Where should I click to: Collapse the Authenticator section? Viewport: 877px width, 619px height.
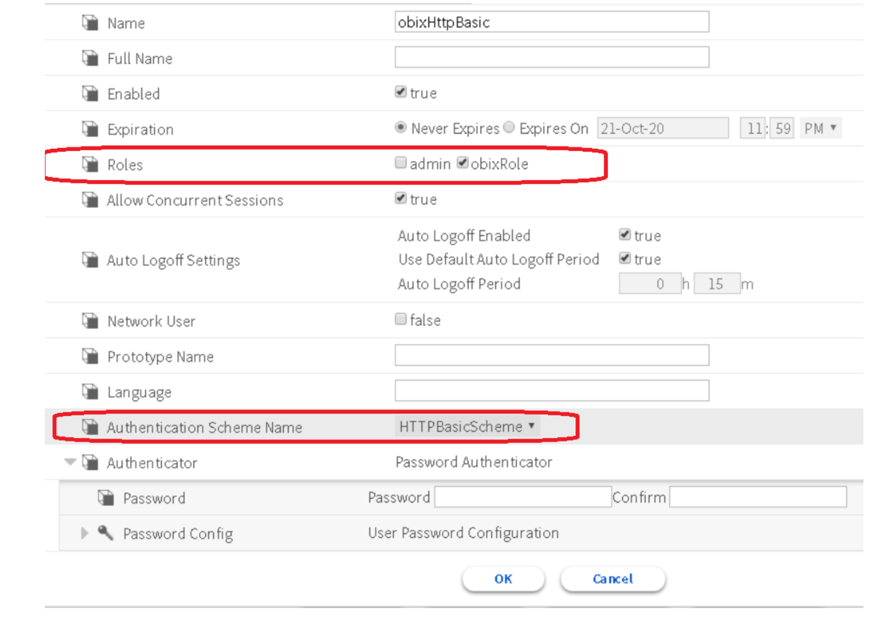[x=70, y=462]
